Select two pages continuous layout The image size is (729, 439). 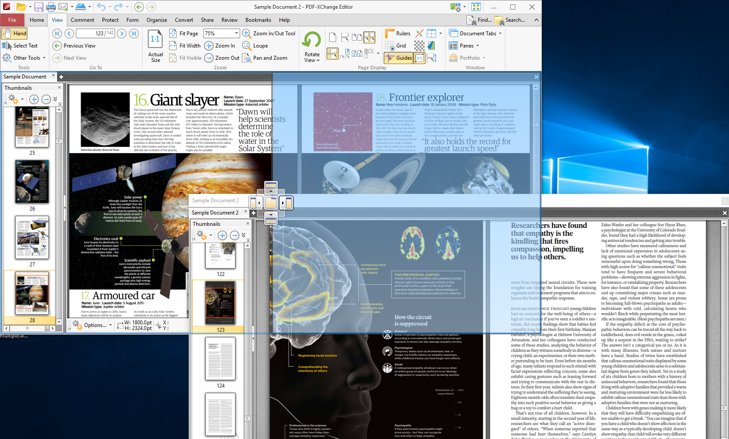(x=369, y=37)
